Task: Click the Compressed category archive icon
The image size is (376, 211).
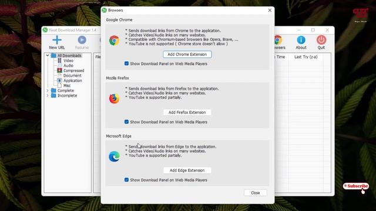Action: [x=59, y=70]
